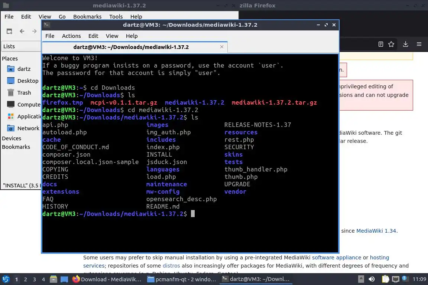Open the file manager's Tools menu
Screen dimensions: 428x285
click(x=116, y=17)
